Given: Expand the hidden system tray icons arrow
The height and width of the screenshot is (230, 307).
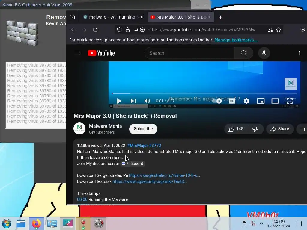Looking at the screenshot, I should [261, 223].
